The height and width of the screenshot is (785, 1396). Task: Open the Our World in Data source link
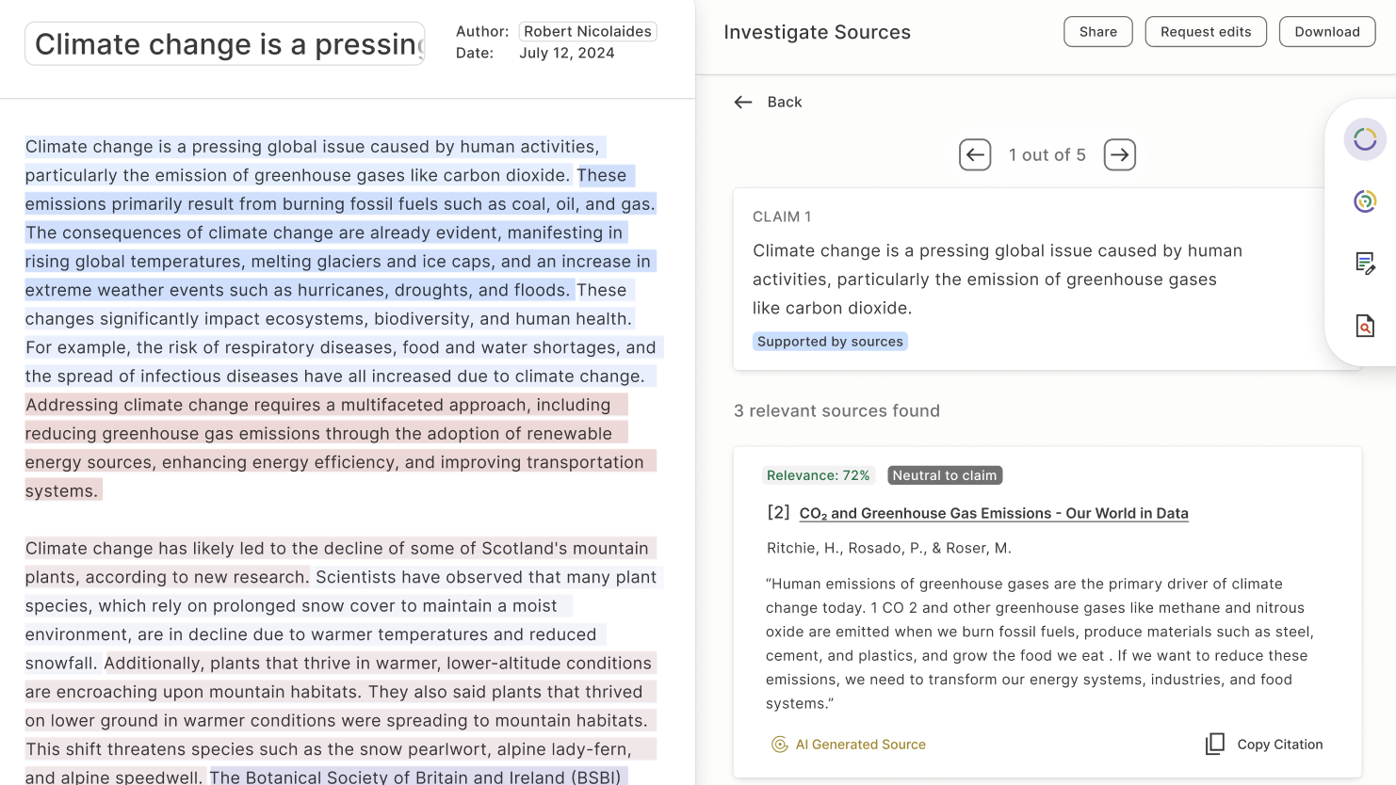pos(994,513)
